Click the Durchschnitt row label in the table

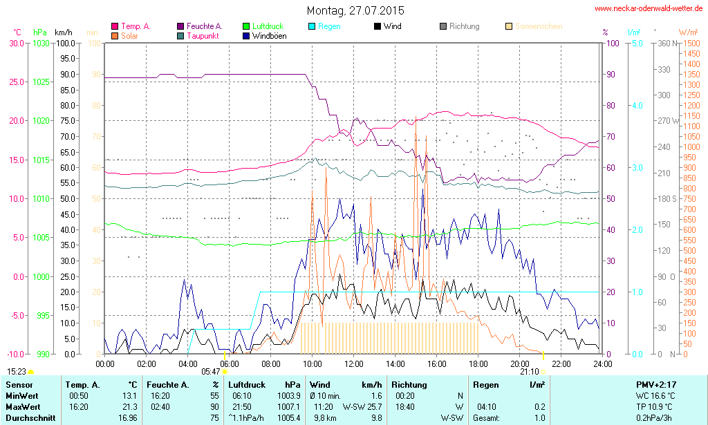pos(29,417)
